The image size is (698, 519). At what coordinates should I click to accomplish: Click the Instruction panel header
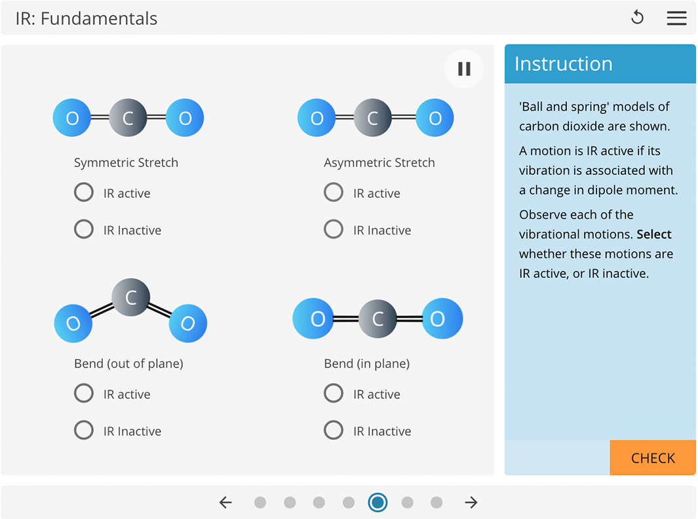click(564, 64)
